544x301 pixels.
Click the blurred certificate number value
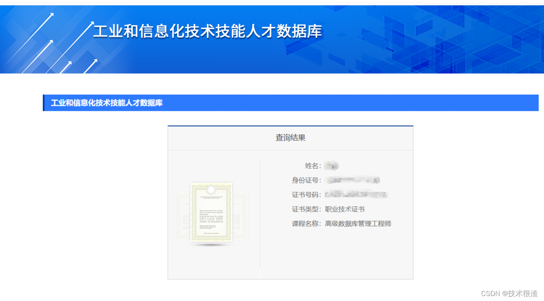point(356,195)
